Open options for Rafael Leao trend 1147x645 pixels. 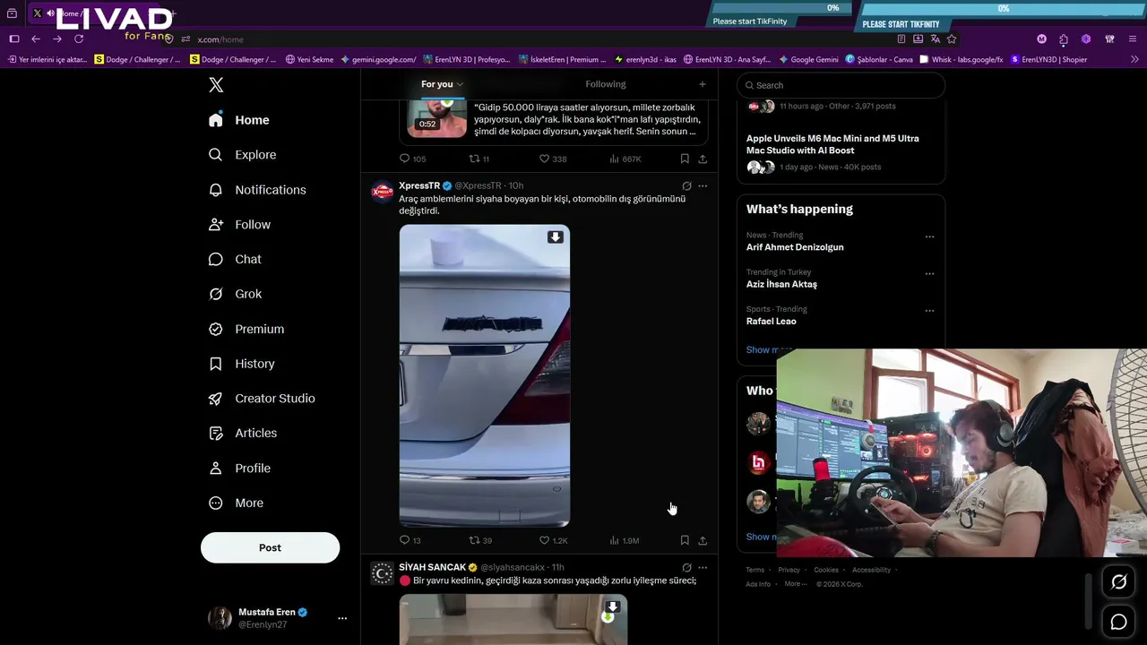[929, 311]
